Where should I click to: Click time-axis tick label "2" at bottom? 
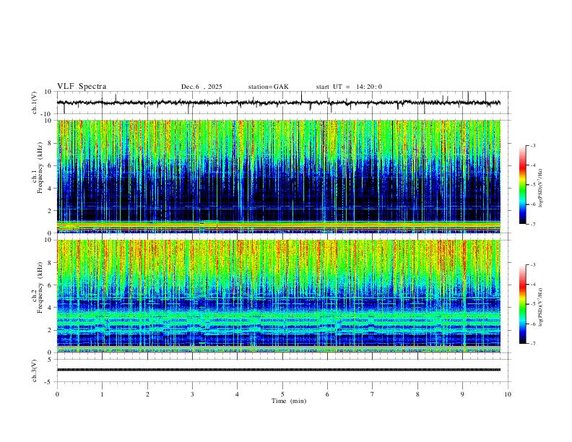click(147, 394)
